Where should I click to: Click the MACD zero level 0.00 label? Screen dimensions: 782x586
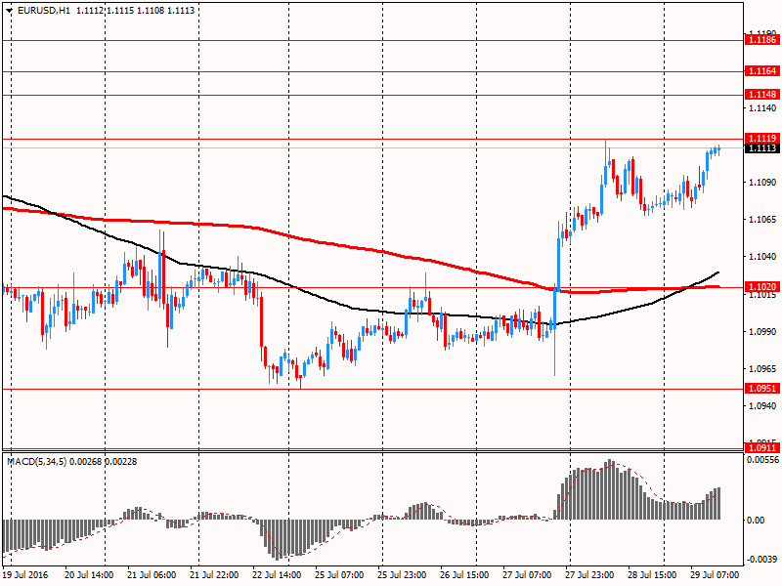tap(756, 521)
